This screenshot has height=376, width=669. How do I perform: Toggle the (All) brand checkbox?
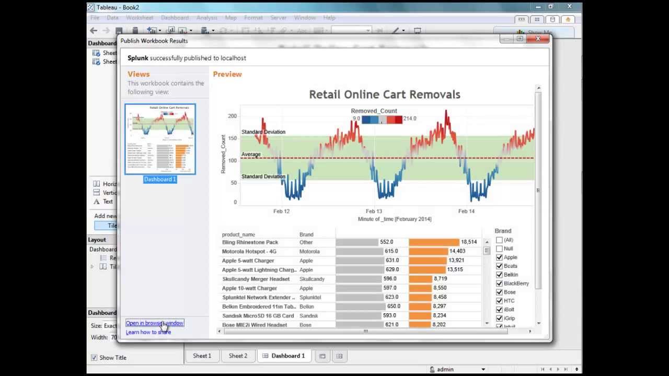[x=499, y=240]
